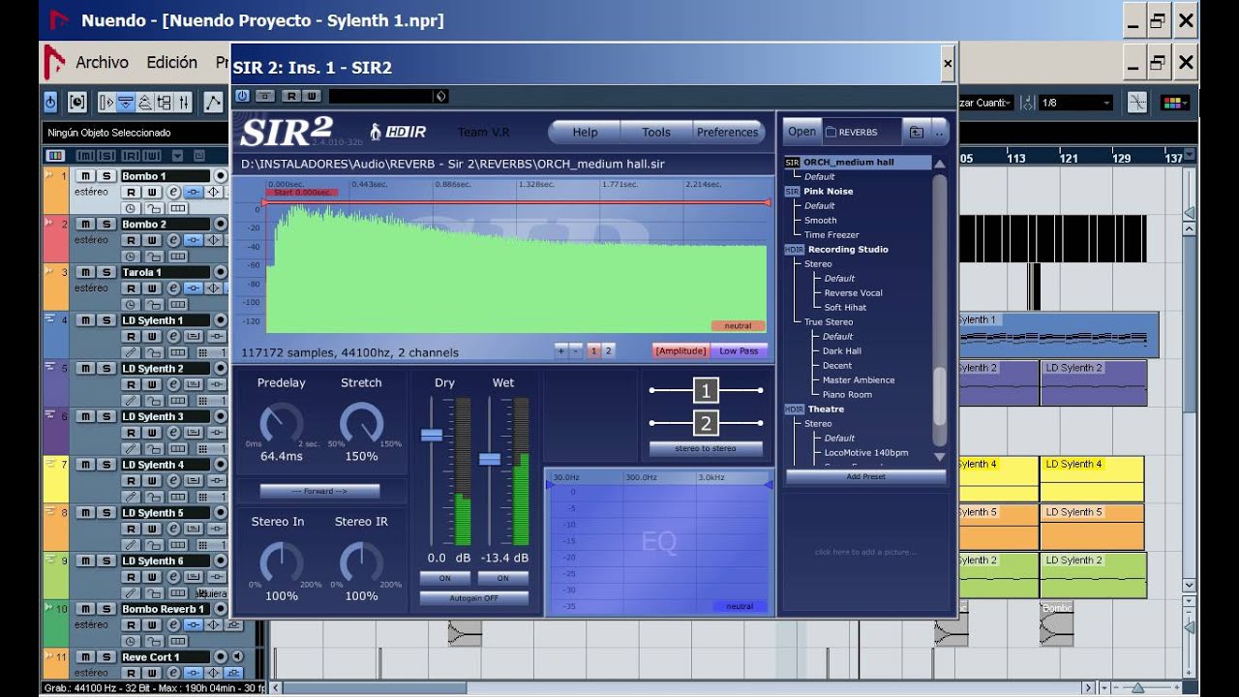Click the Nuendo logo icon beside Archivo
1239x697 pixels.
[55, 64]
